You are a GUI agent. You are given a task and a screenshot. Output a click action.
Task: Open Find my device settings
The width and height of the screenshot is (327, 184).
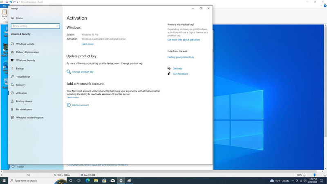(24, 101)
